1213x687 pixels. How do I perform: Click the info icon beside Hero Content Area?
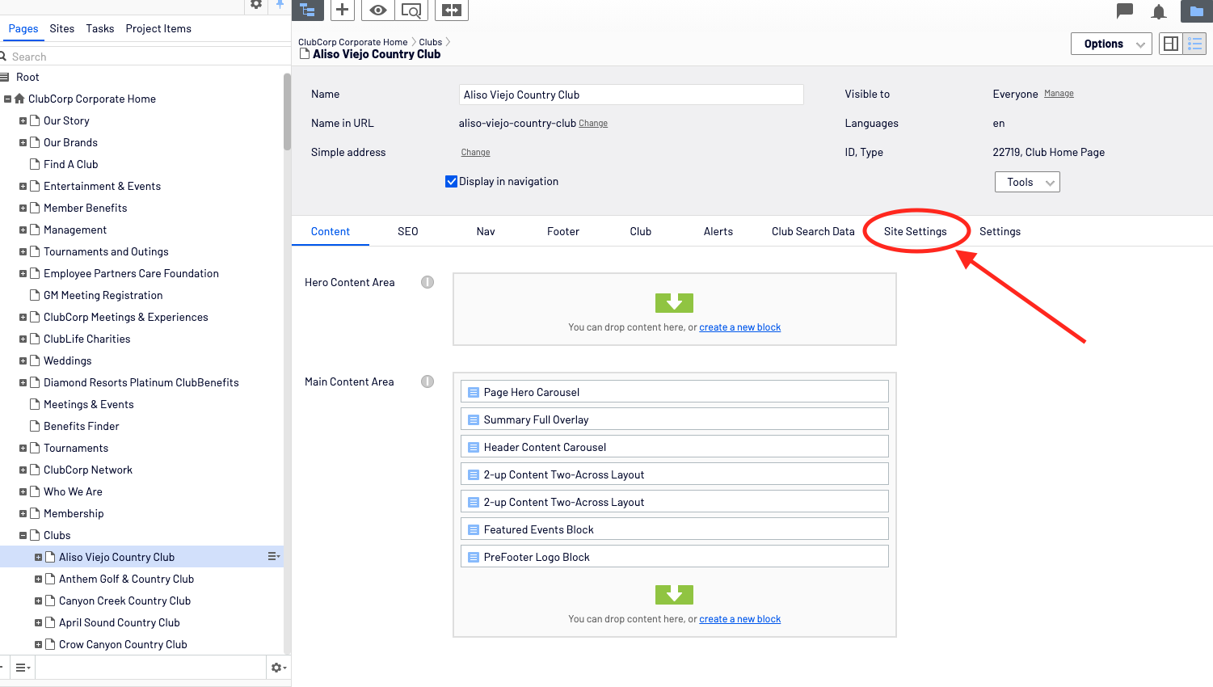(427, 282)
